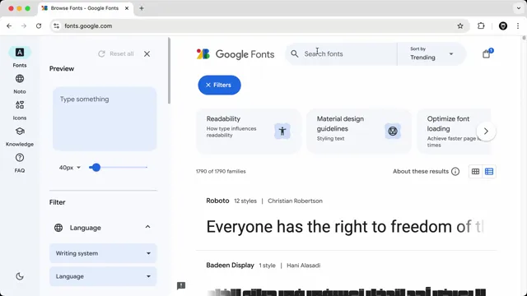Toggle dark mode moon icon
The image size is (527, 296).
click(20, 276)
